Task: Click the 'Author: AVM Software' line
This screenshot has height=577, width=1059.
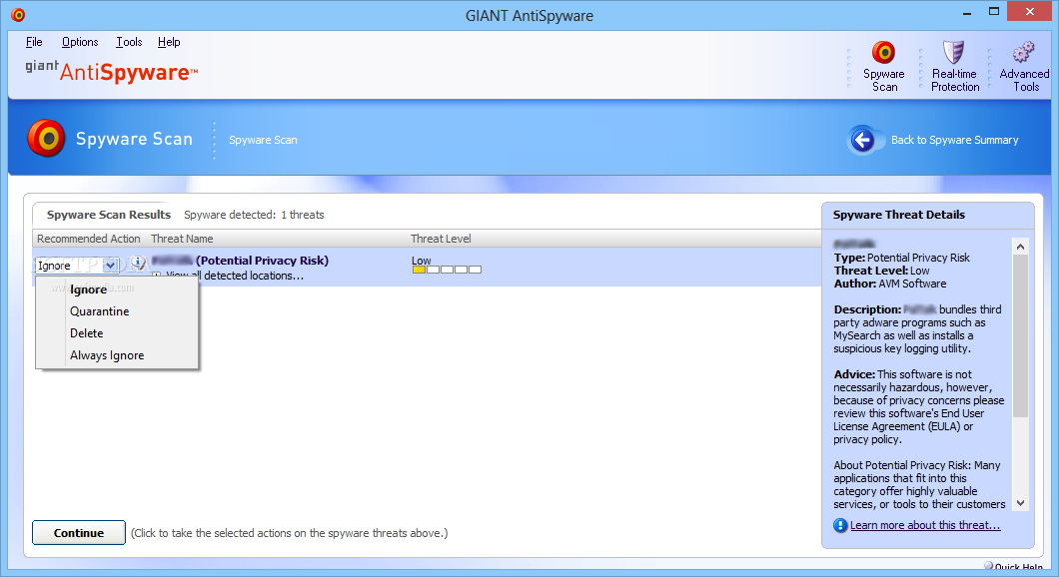Action: [889, 284]
